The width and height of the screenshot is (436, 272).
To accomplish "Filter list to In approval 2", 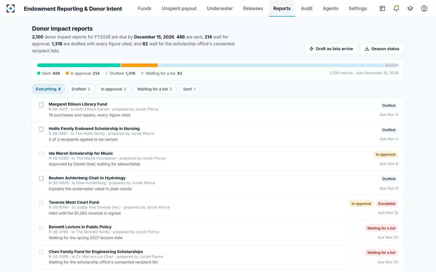I will [x=114, y=89].
